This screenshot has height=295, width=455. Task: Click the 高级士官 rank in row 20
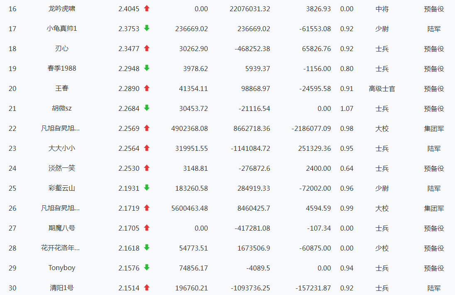click(x=382, y=88)
